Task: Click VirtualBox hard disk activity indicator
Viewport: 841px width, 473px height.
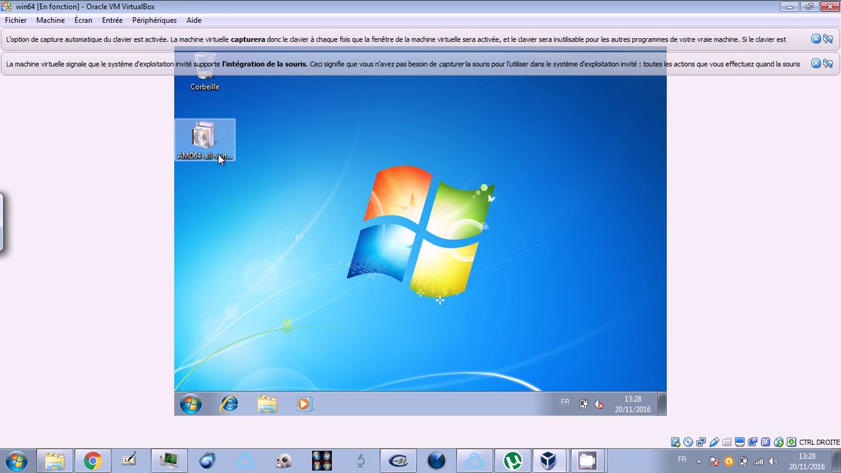Action: tap(675, 442)
